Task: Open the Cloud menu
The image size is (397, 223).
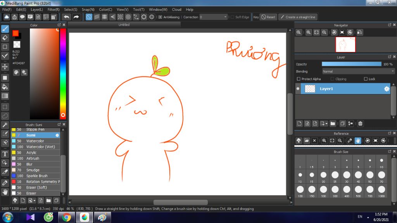Action: (x=176, y=9)
